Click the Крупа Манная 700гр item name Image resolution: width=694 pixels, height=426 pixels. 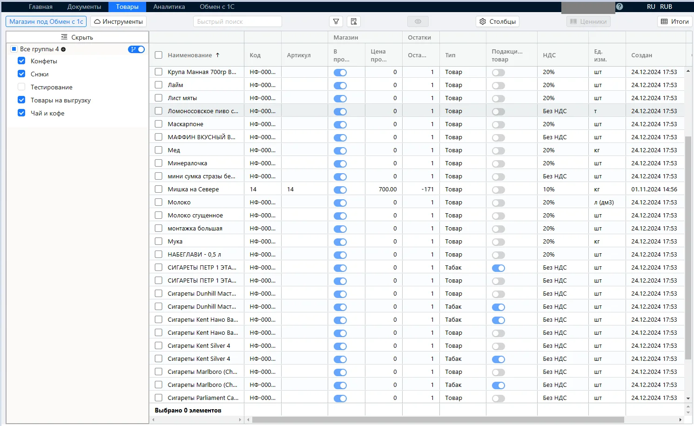tap(202, 72)
